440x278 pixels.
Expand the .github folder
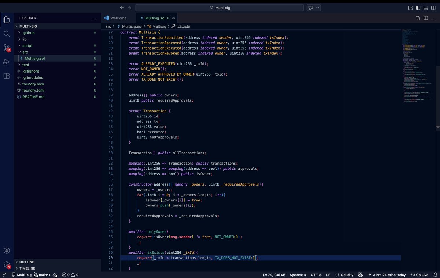pyautogui.click(x=57, y=33)
